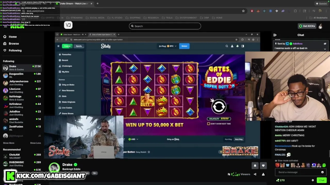Select Drake channel in Following list
This screenshot has width=330, height=185.
point(22,68)
